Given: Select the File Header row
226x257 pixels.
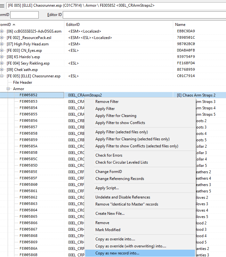Looking at the screenshot, I should coord(23,82).
